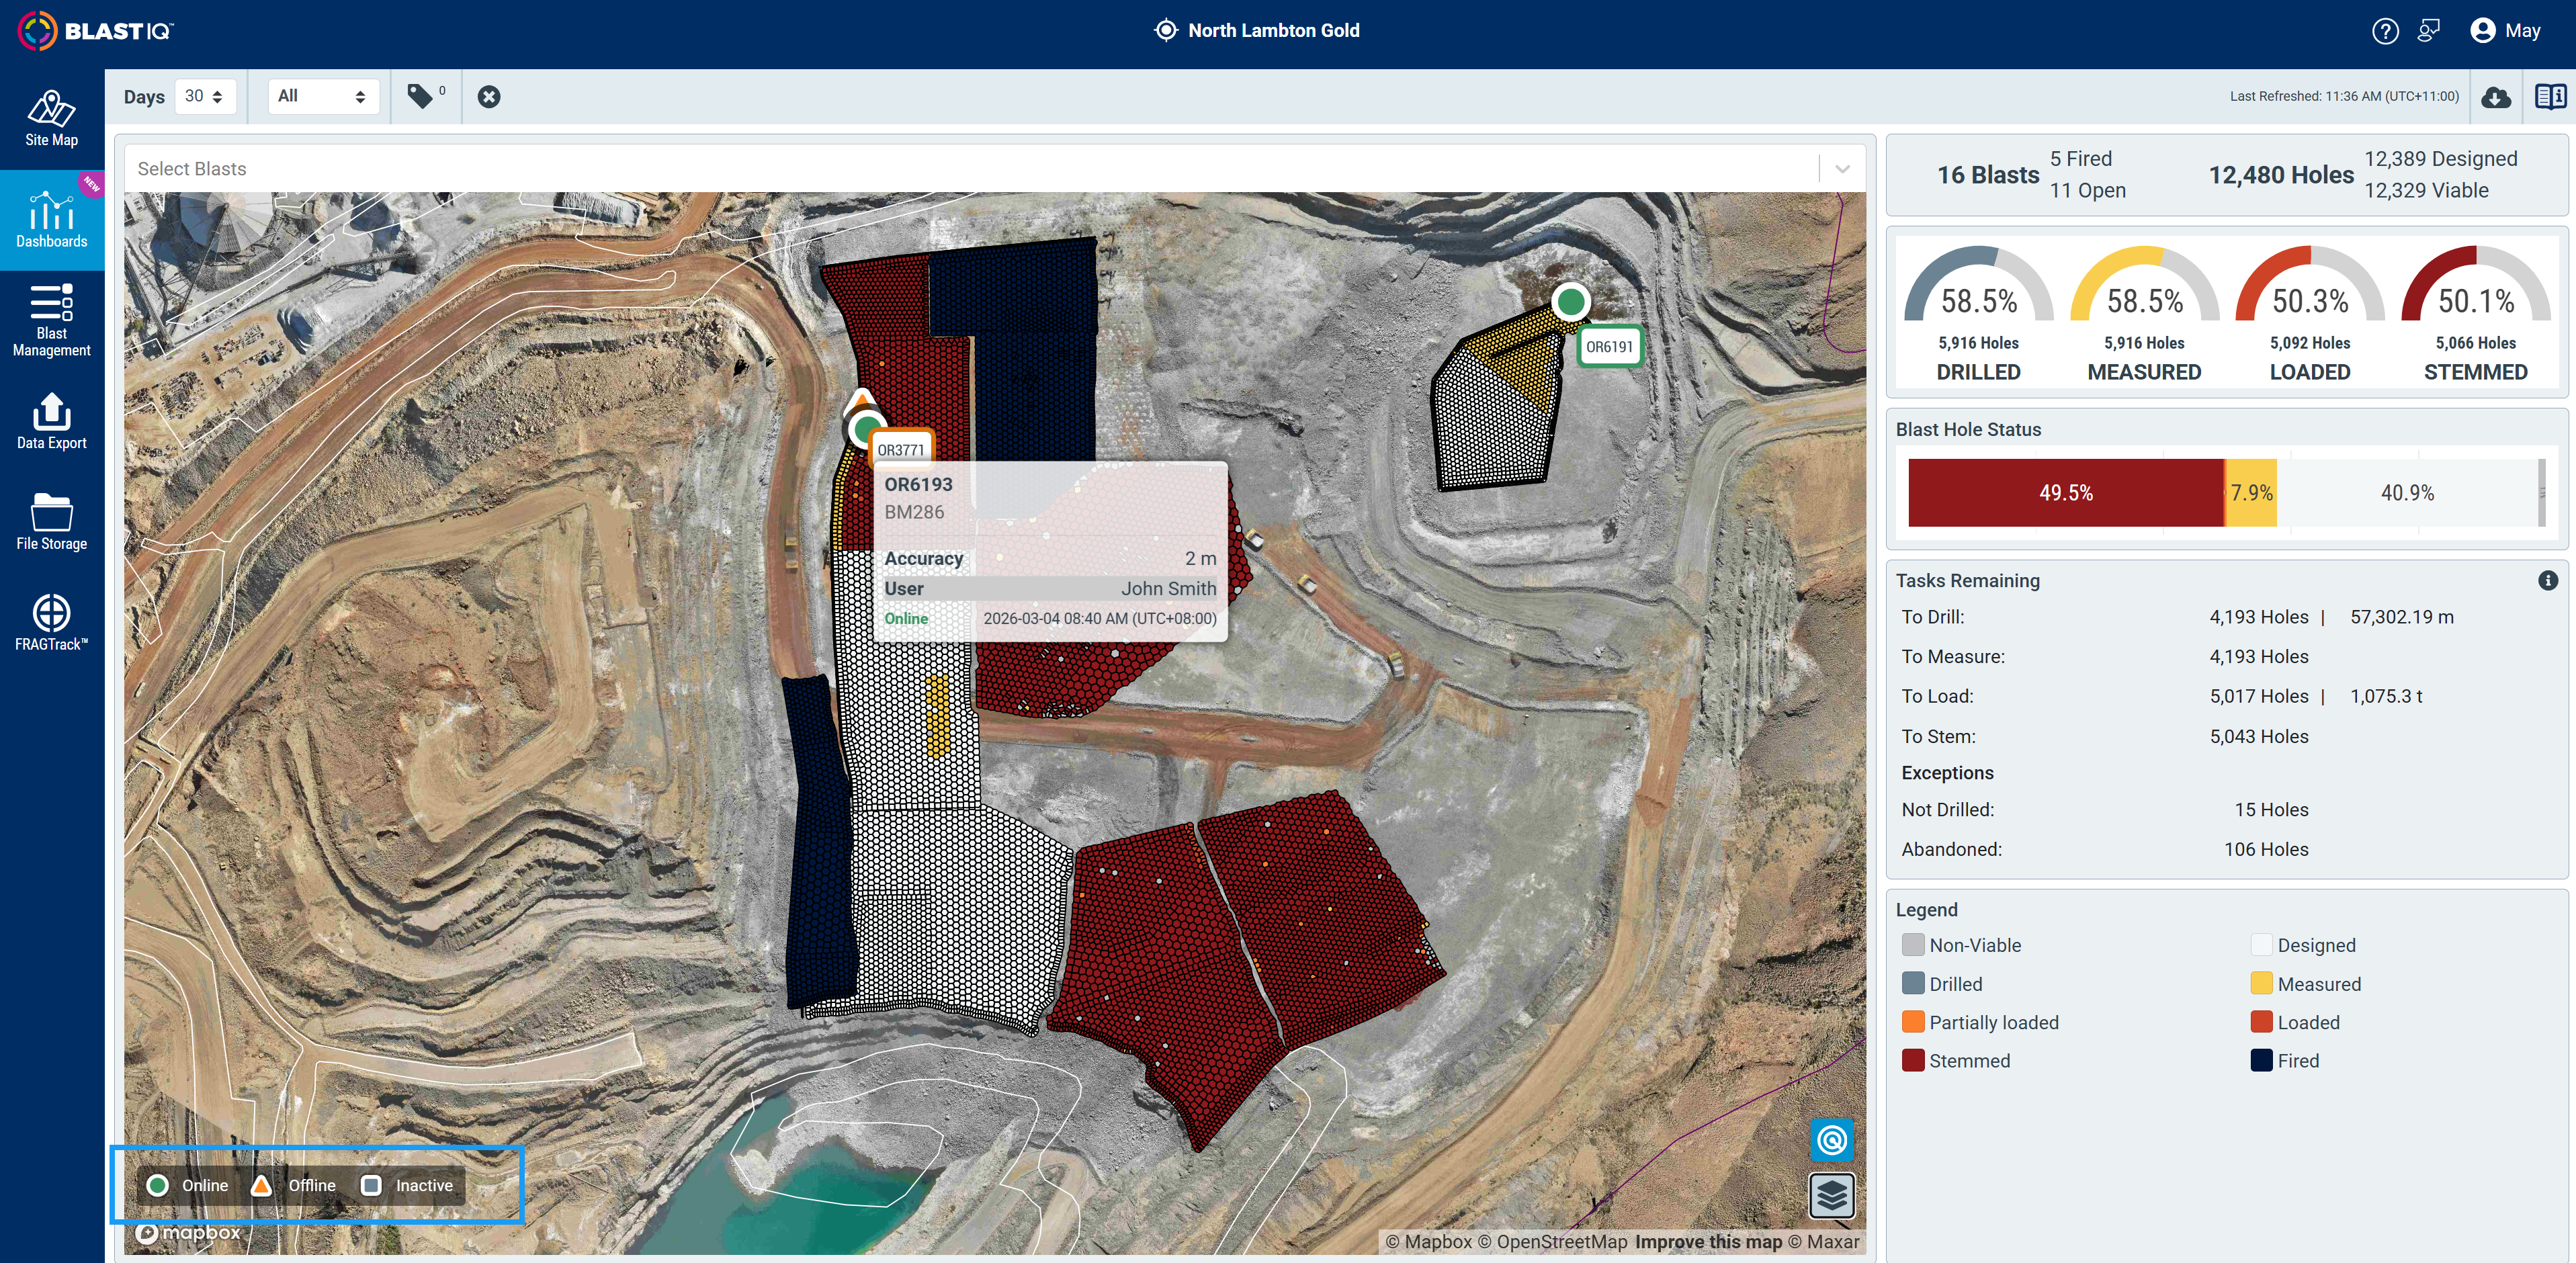Click the Improve this map link
This screenshot has height=1263, width=2576.
click(x=1709, y=1242)
